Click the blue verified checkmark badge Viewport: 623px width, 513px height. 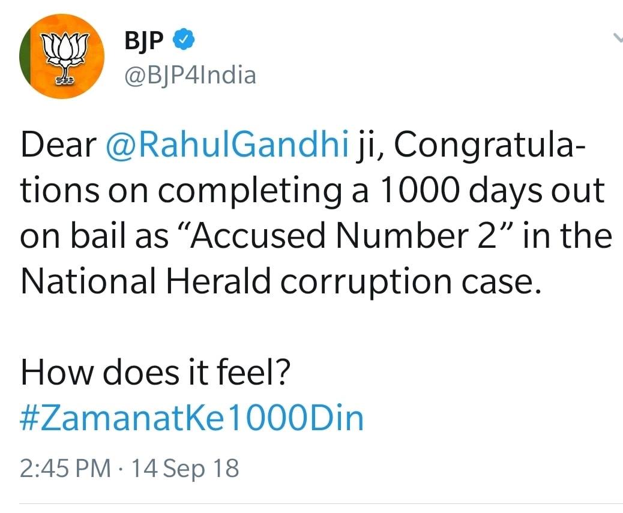point(183,40)
